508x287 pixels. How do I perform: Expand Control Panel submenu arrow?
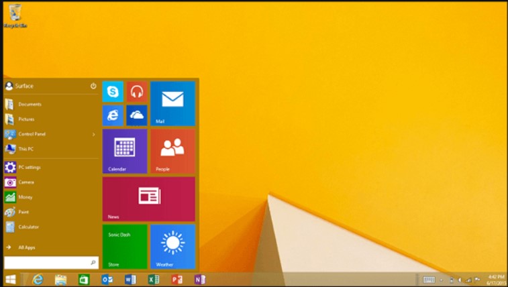(94, 134)
